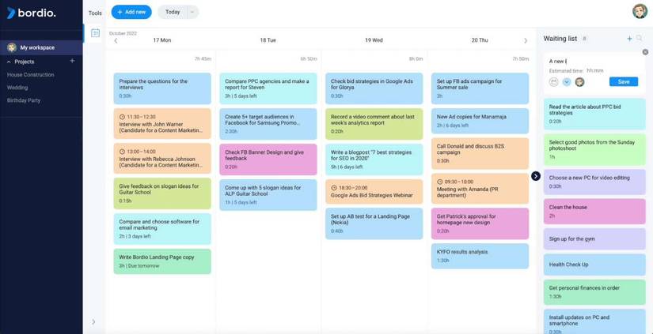
Task: Click the plus icon in Waiting list
Action: (x=629, y=39)
